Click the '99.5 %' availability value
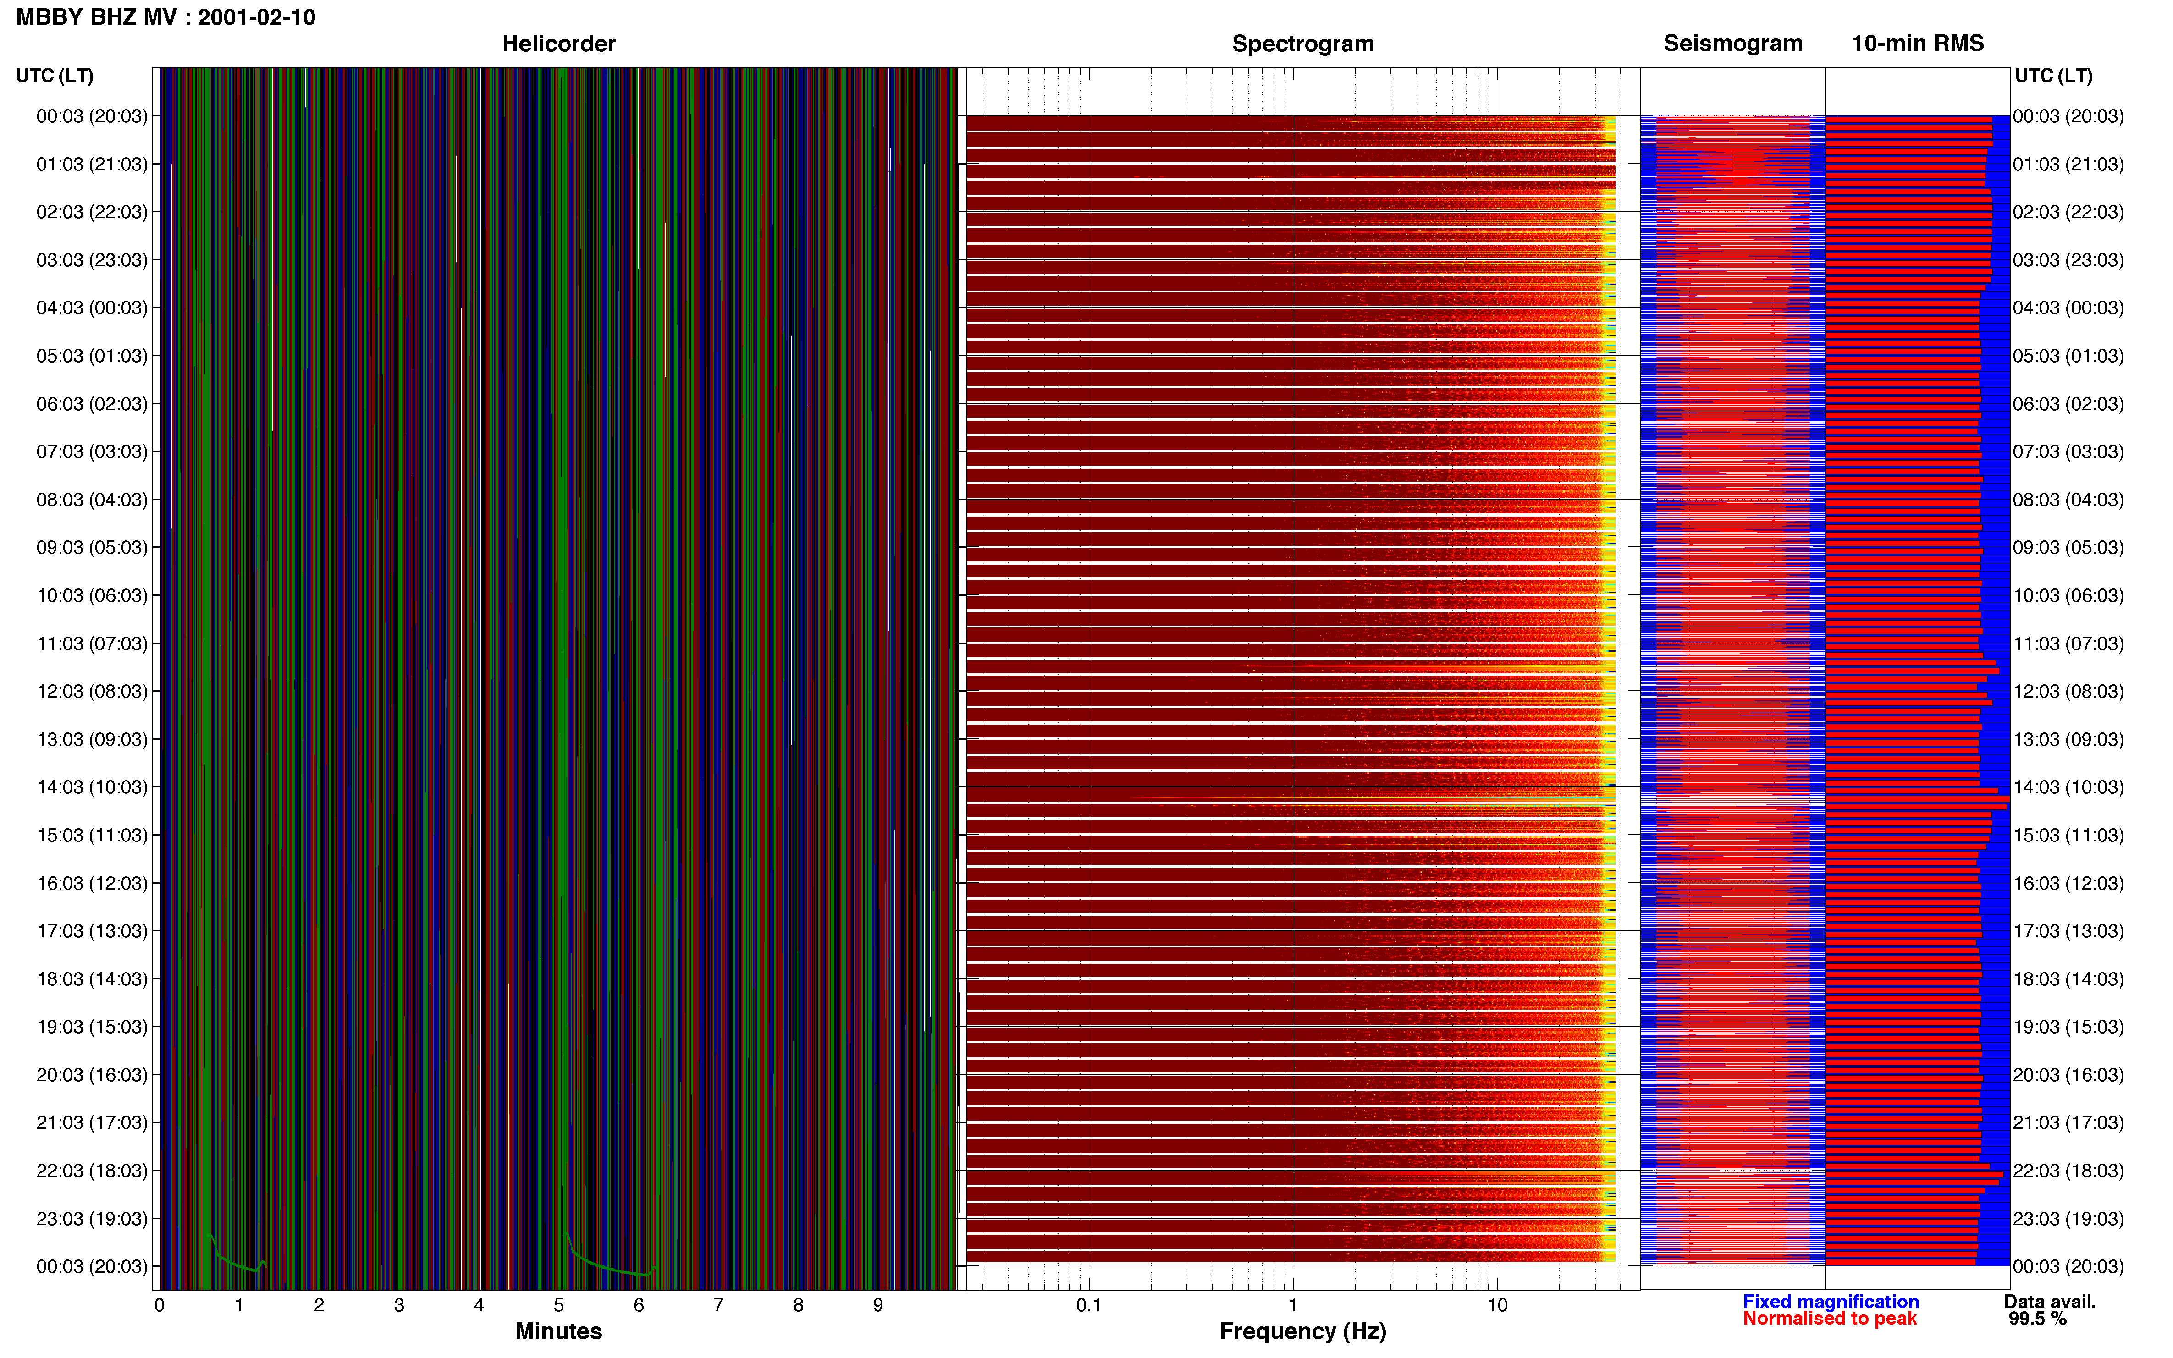 click(2038, 1319)
